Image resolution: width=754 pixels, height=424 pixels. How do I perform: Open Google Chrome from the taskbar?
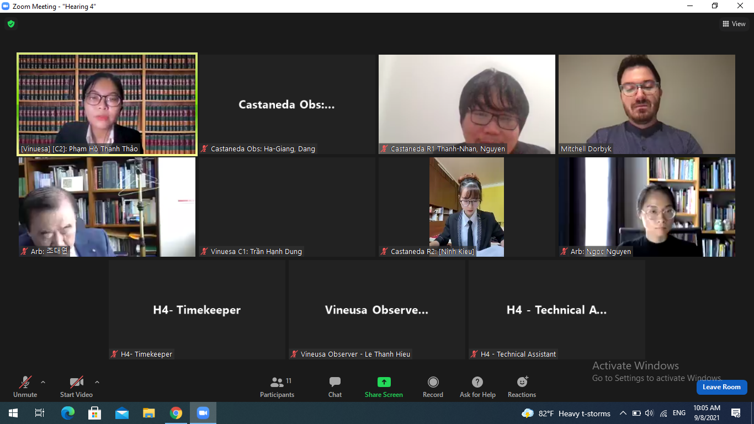pyautogui.click(x=176, y=413)
